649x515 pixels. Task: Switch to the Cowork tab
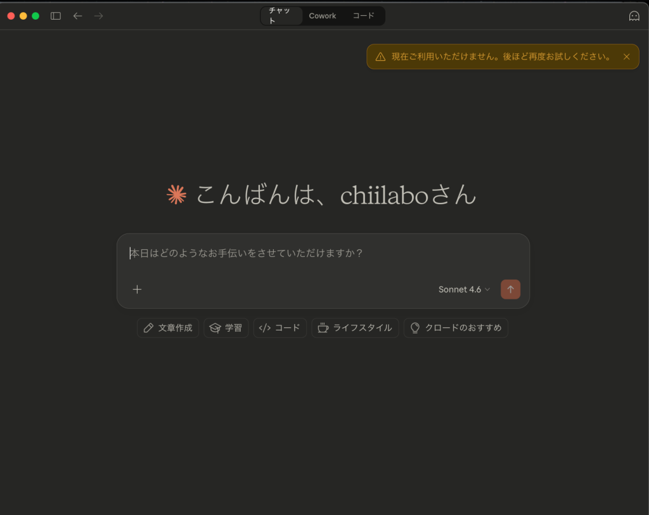point(322,15)
